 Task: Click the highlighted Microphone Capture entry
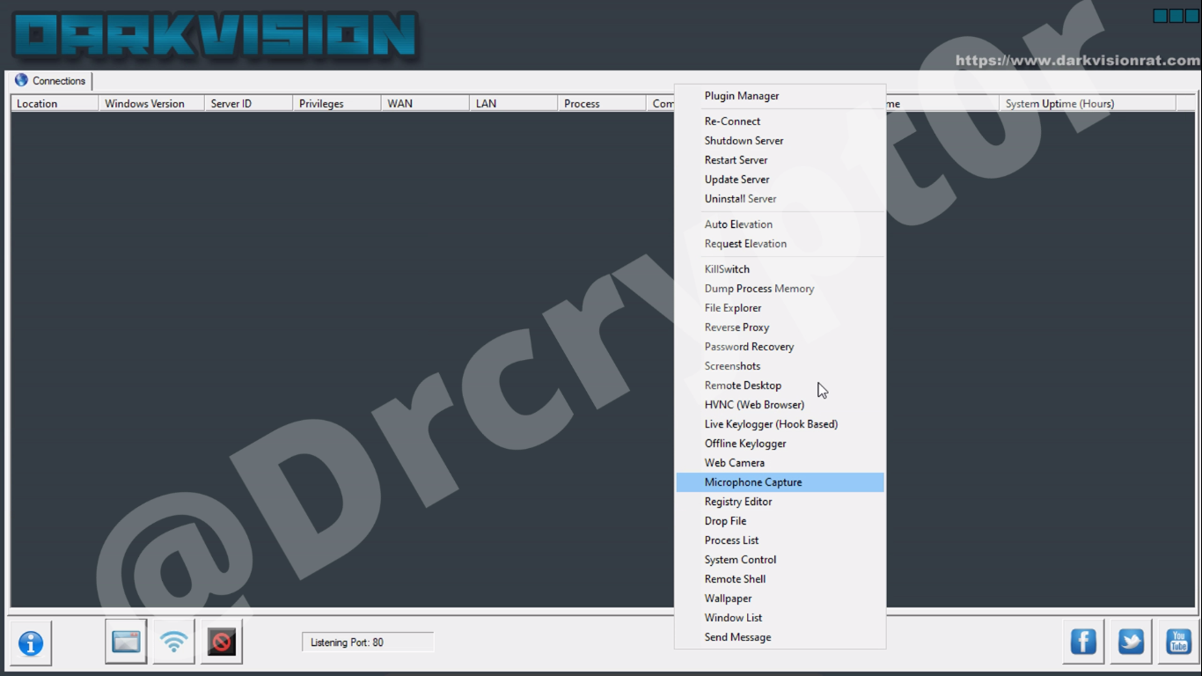point(780,482)
